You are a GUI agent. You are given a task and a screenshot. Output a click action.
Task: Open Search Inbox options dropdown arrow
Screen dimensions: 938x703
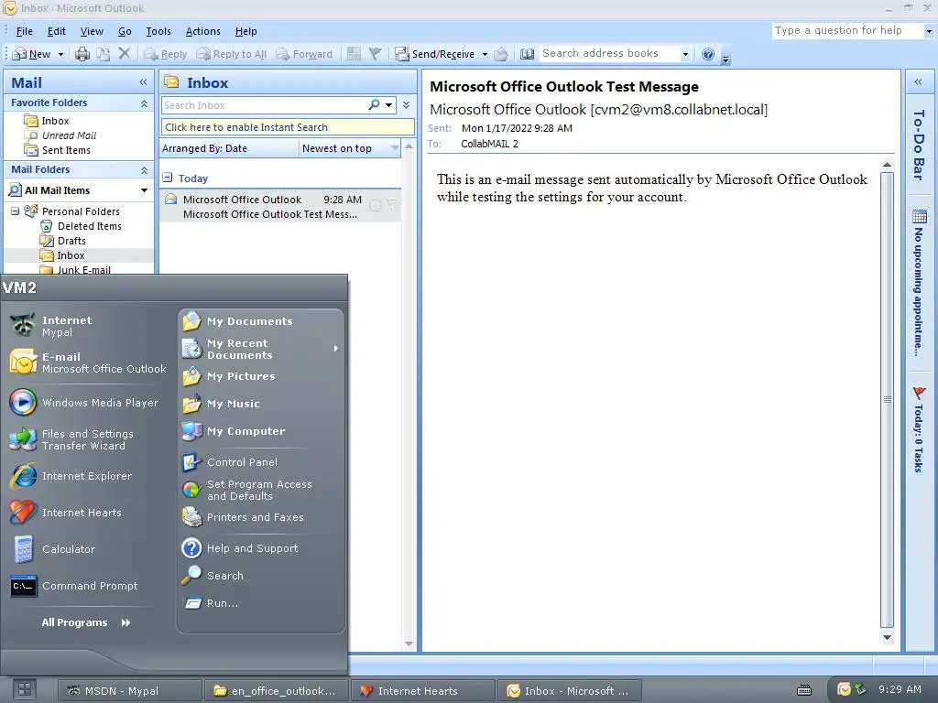[x=389, y=105]
